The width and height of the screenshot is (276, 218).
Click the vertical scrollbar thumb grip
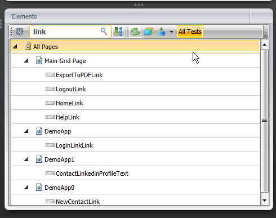(x=265, y=121)
